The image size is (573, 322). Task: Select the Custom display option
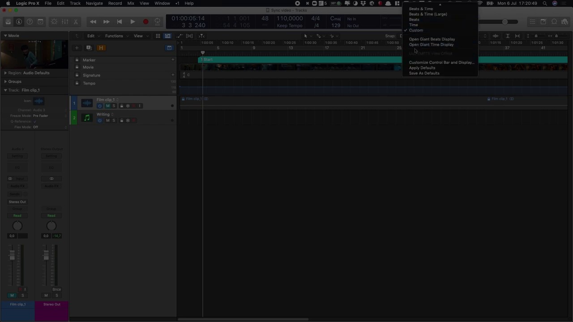point(416,30)
